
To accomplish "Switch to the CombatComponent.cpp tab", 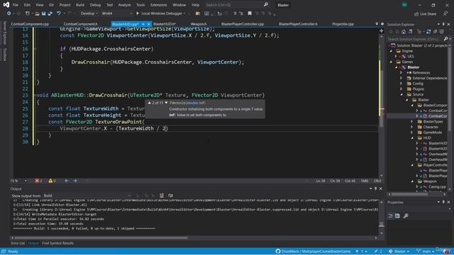I will [30, 24].
